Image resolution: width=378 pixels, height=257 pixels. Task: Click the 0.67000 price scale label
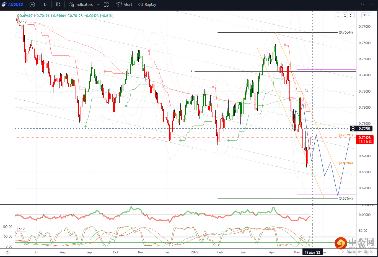[364, 188]
